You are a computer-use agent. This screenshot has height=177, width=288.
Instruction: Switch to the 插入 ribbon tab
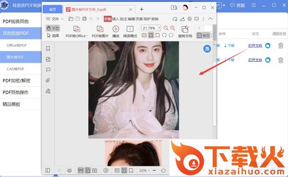[x=116, y=19]
